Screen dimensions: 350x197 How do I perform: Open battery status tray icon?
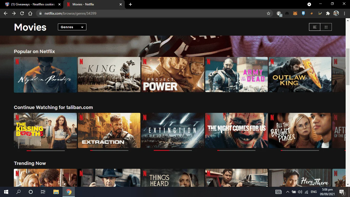click(294, 192)
